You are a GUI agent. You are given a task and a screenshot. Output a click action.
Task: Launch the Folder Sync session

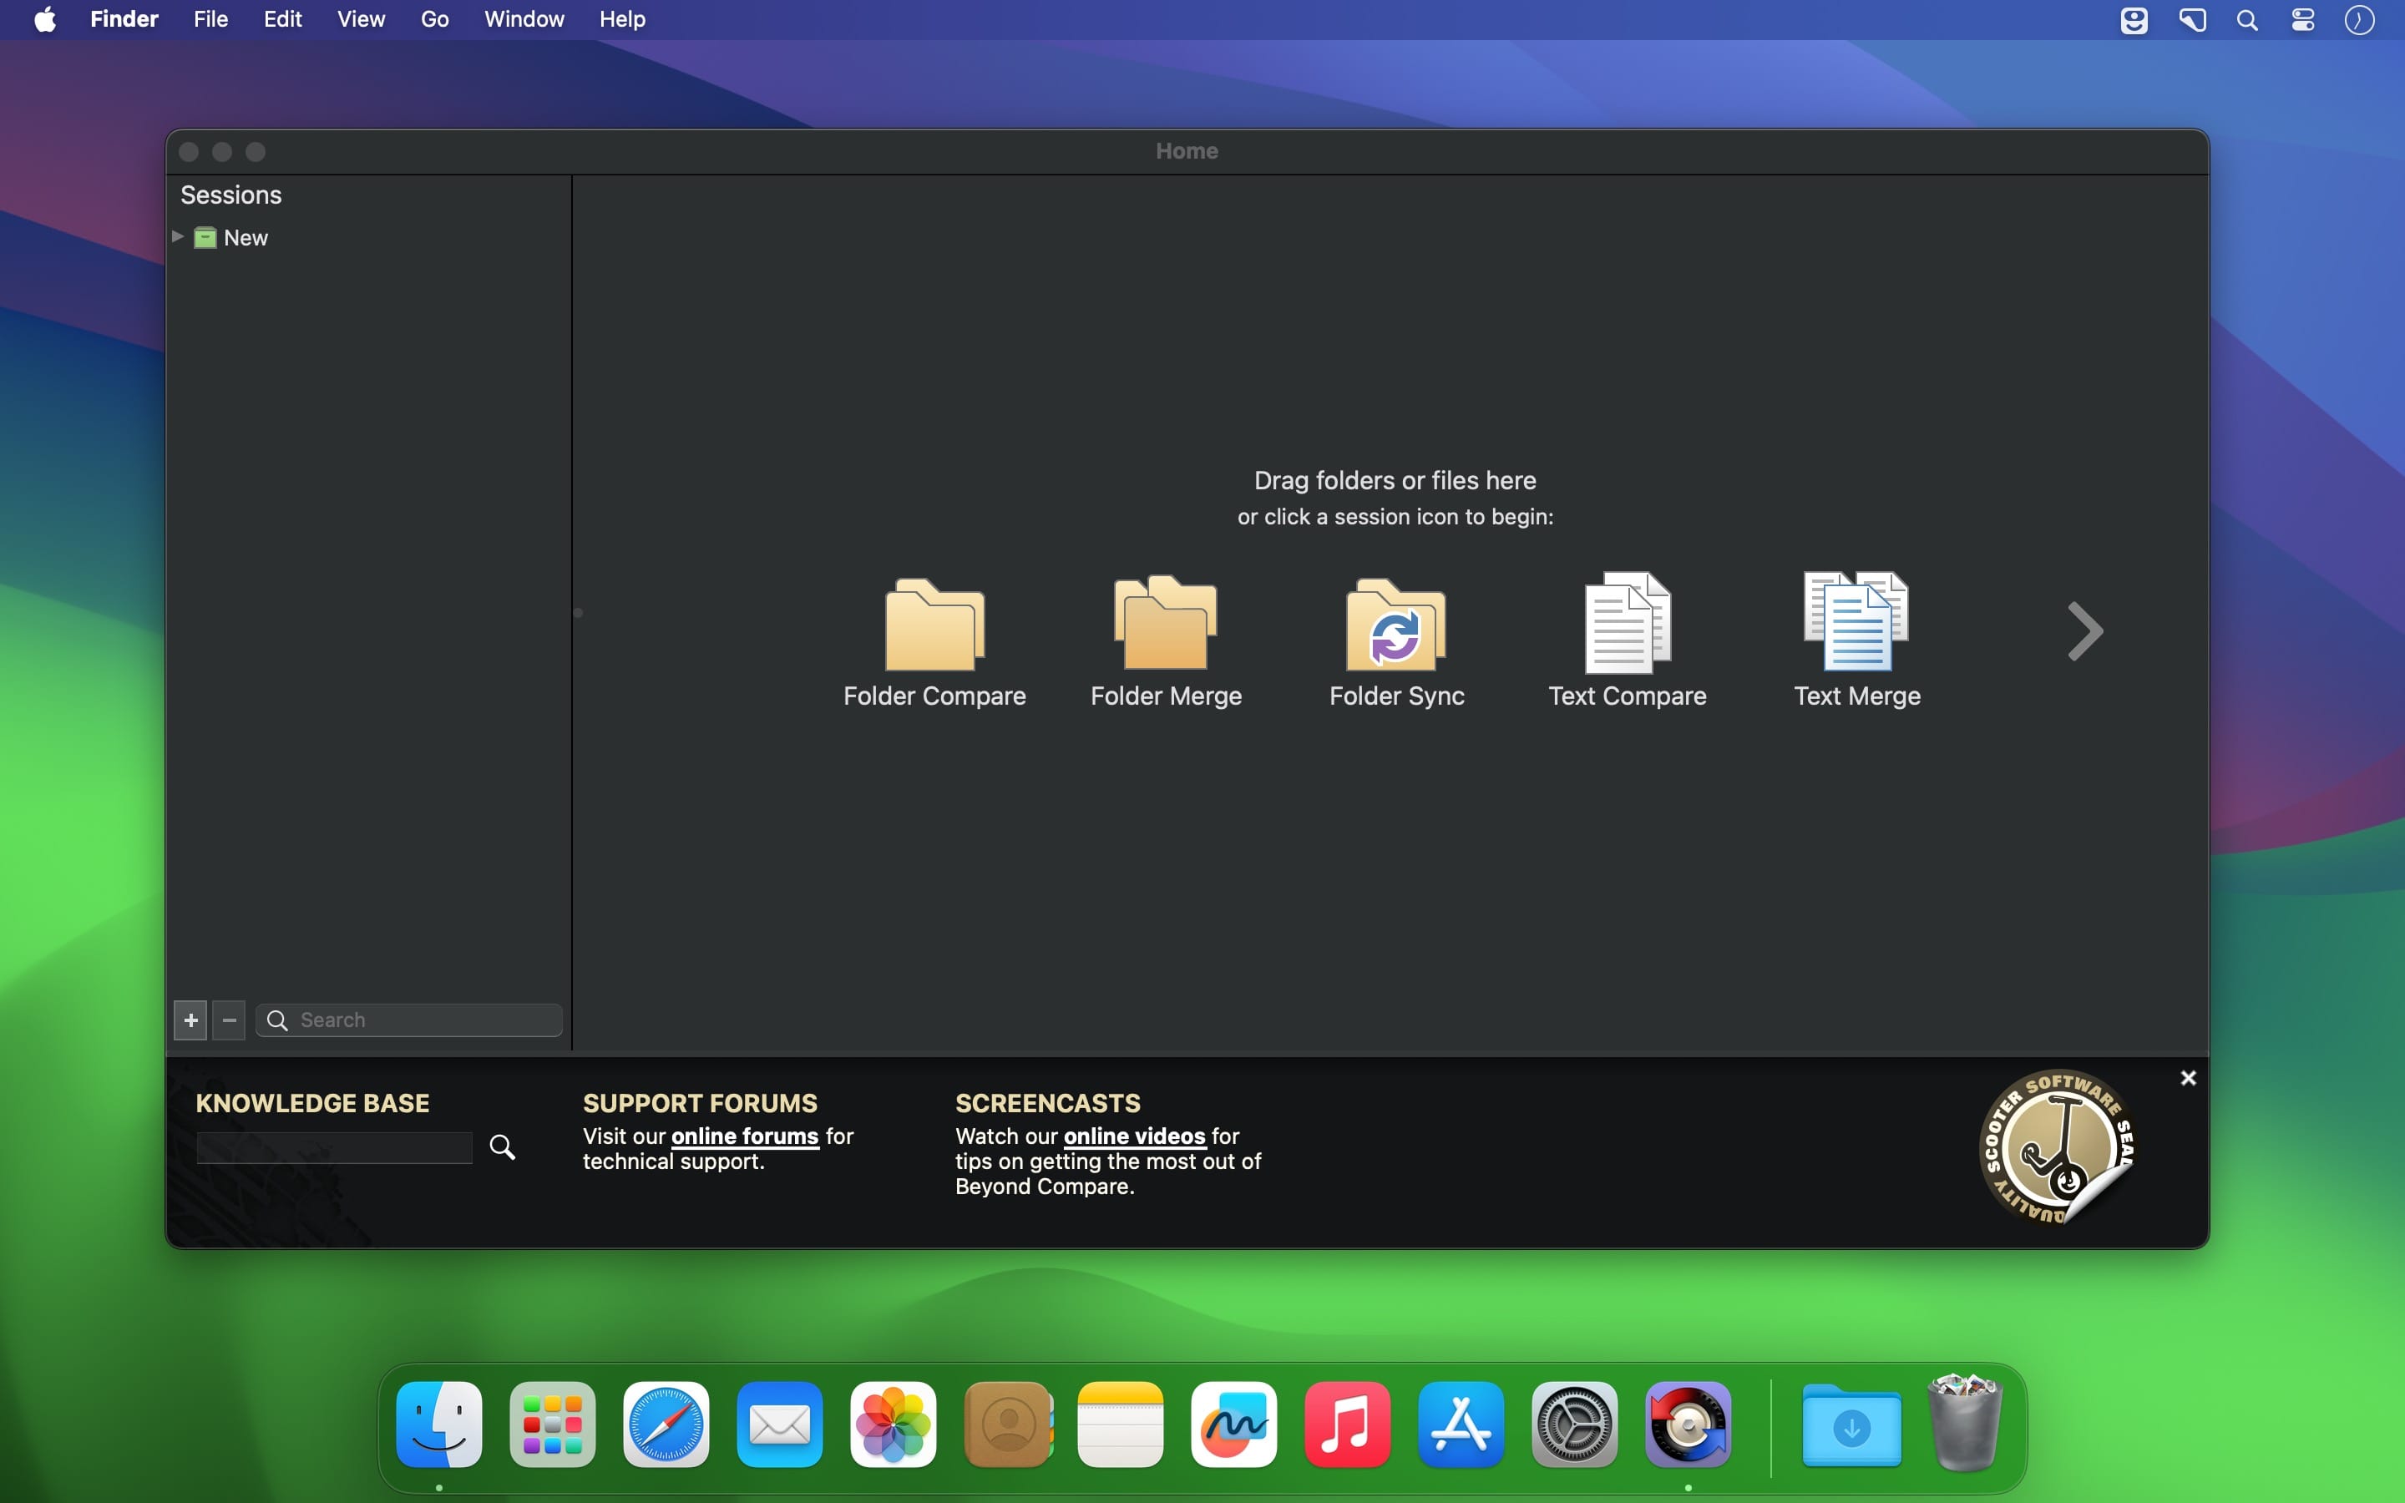coord(1396,641)
